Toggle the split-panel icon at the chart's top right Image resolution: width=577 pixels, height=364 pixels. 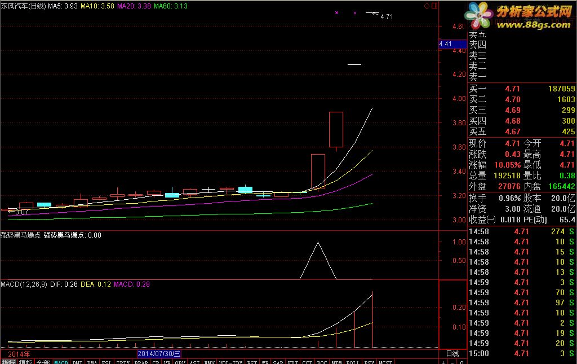[x=434, y=6]
